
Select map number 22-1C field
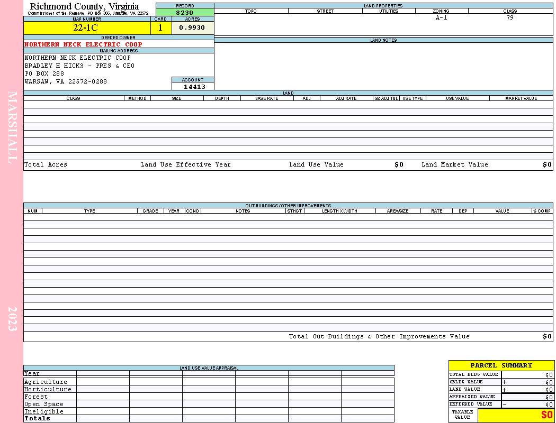click(x=87, y=27)
